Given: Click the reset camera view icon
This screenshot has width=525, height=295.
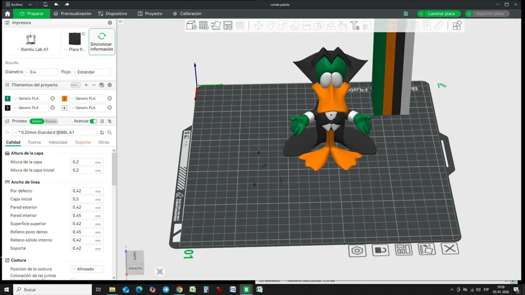Looking at the screenshot, I should (160, 271).
